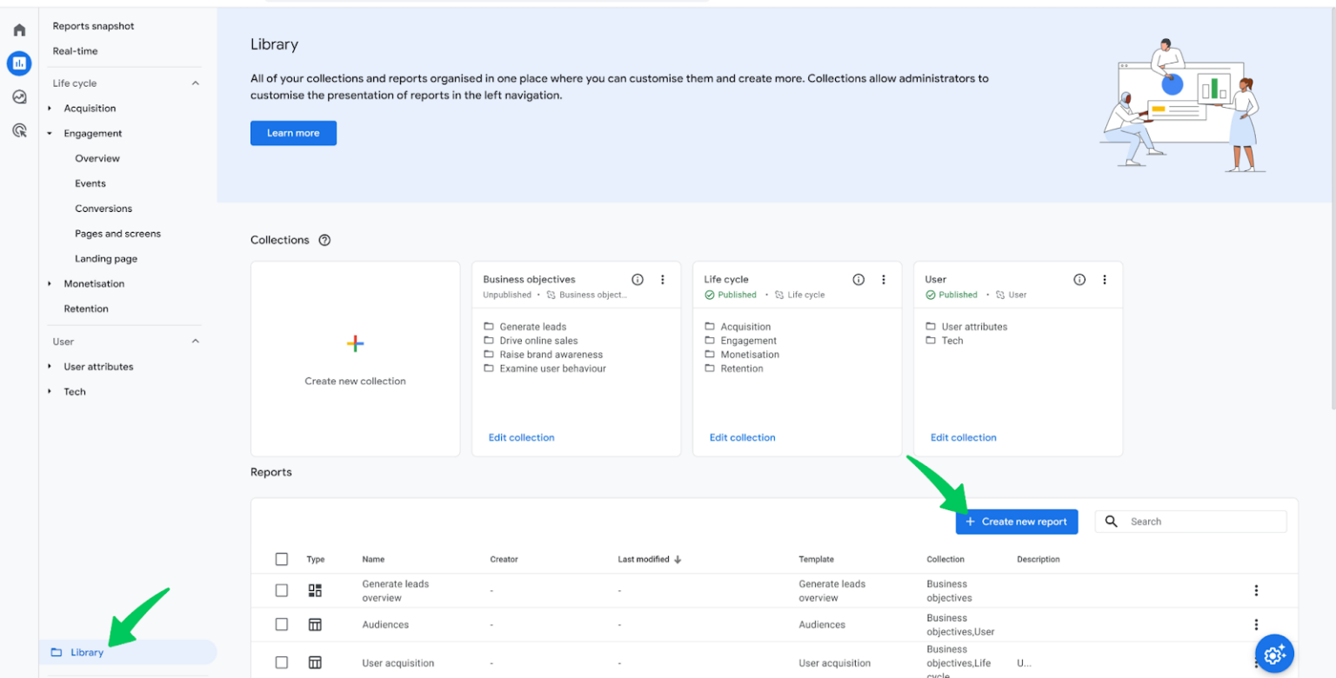Select Retention in the sidebar
The image size is (1336, 678).
(86, 309)
